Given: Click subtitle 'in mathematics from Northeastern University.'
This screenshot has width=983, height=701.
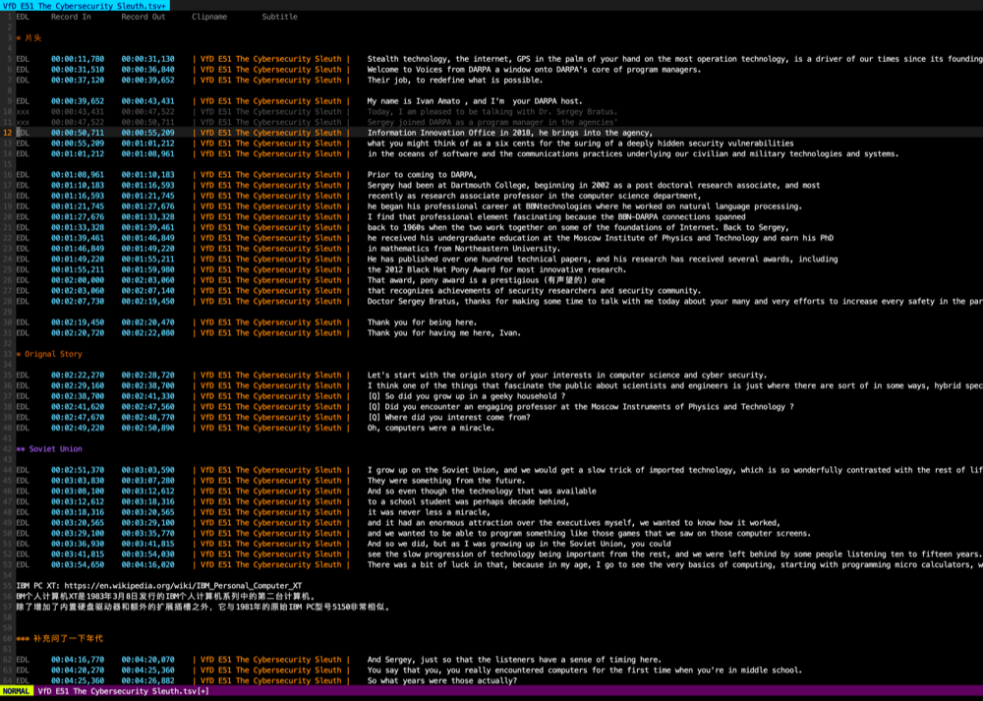Looking at the screenshot, I should [464, 249].
